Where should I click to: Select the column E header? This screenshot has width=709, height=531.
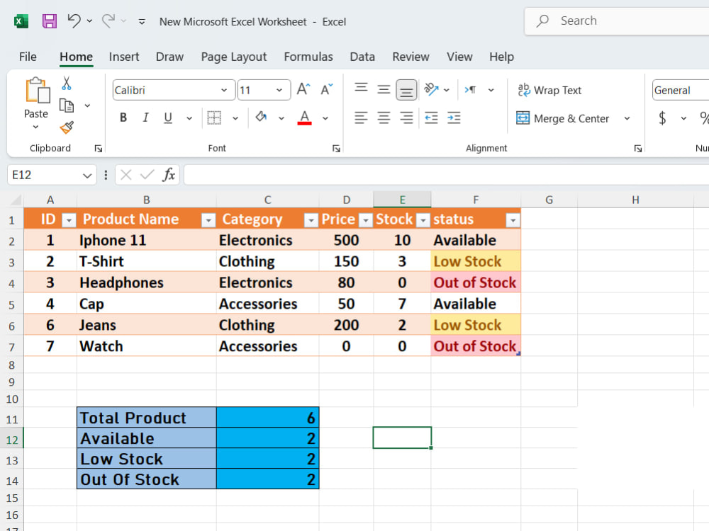click(x=402, y=200)
